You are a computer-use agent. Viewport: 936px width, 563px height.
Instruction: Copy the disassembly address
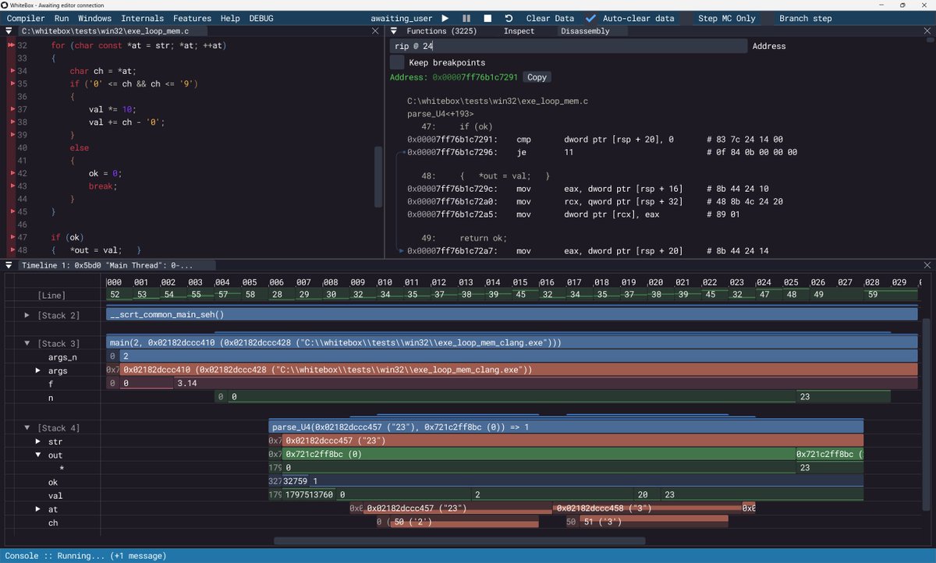coord(537,77)
